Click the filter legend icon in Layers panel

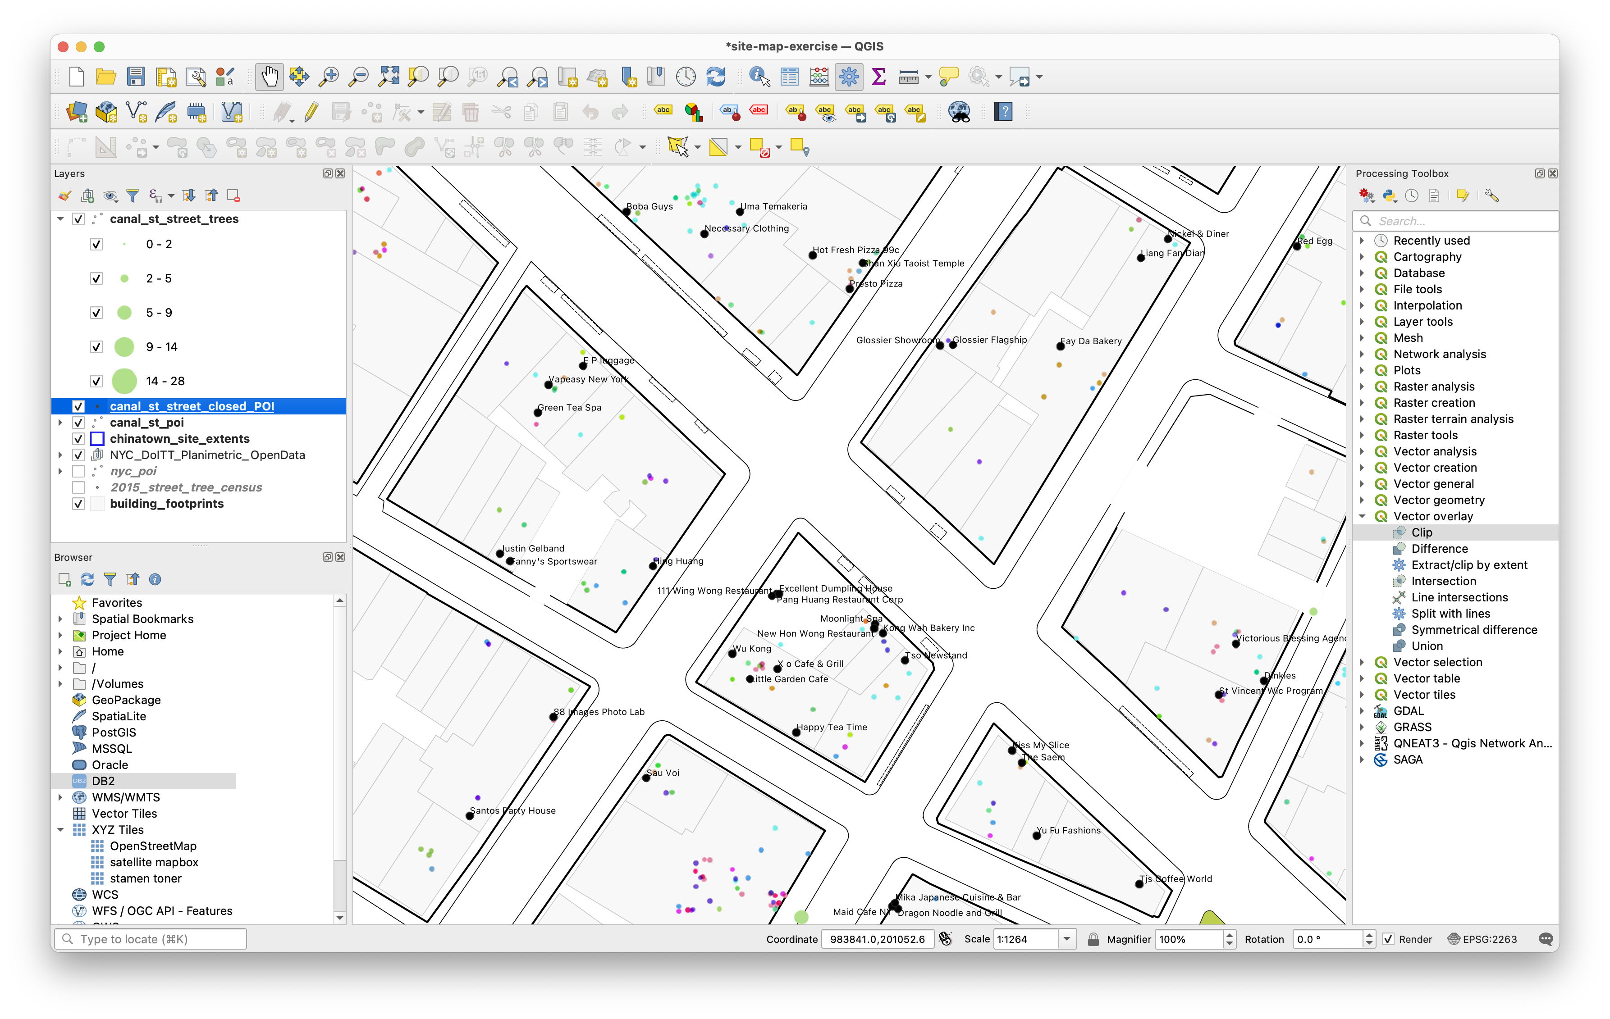[x=133, y=196]
